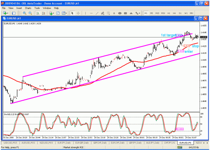The image size is (210, 150).
Task: Open the Insert menu
Action: coord(19,8)
